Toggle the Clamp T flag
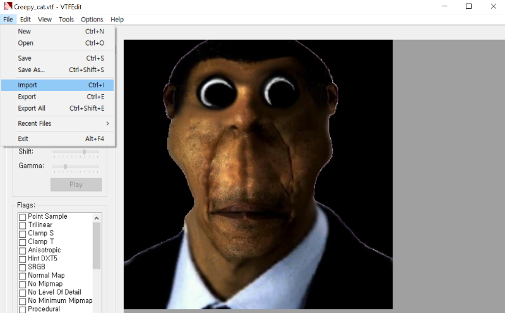 [x=22, y=242]
